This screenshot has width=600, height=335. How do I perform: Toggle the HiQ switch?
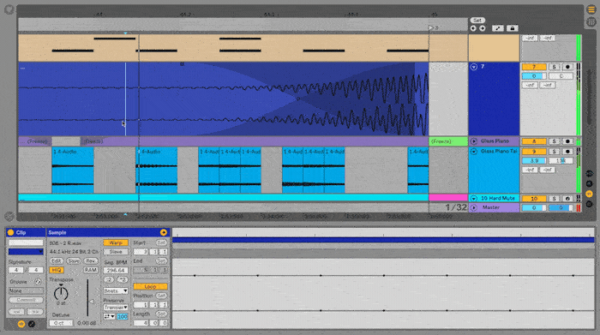click(x=57, y=270)
